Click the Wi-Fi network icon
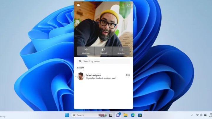The height and width of the screenshot is (119, 212). [x=197, y=115]
